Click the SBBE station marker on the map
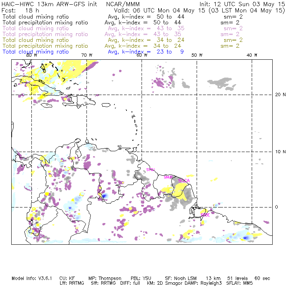The width and height of the screenshot is (287, 287). point(205,215)
